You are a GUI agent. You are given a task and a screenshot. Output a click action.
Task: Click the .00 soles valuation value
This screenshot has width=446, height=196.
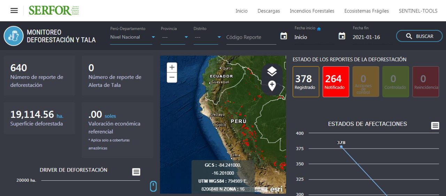pyautogui.click(x=102, y=115)
